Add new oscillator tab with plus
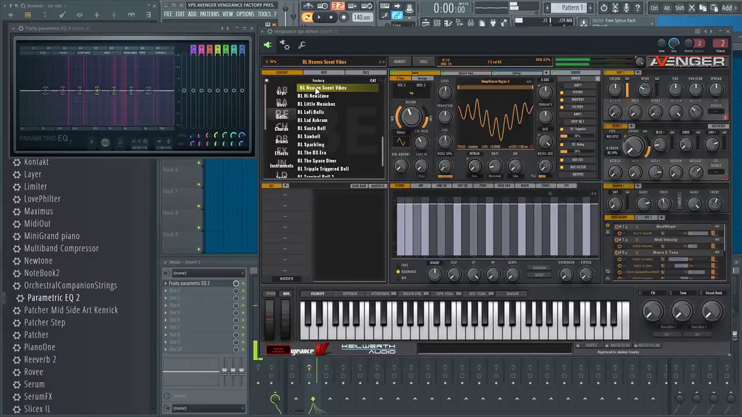The image size is (742, 417). pos(545,73)
